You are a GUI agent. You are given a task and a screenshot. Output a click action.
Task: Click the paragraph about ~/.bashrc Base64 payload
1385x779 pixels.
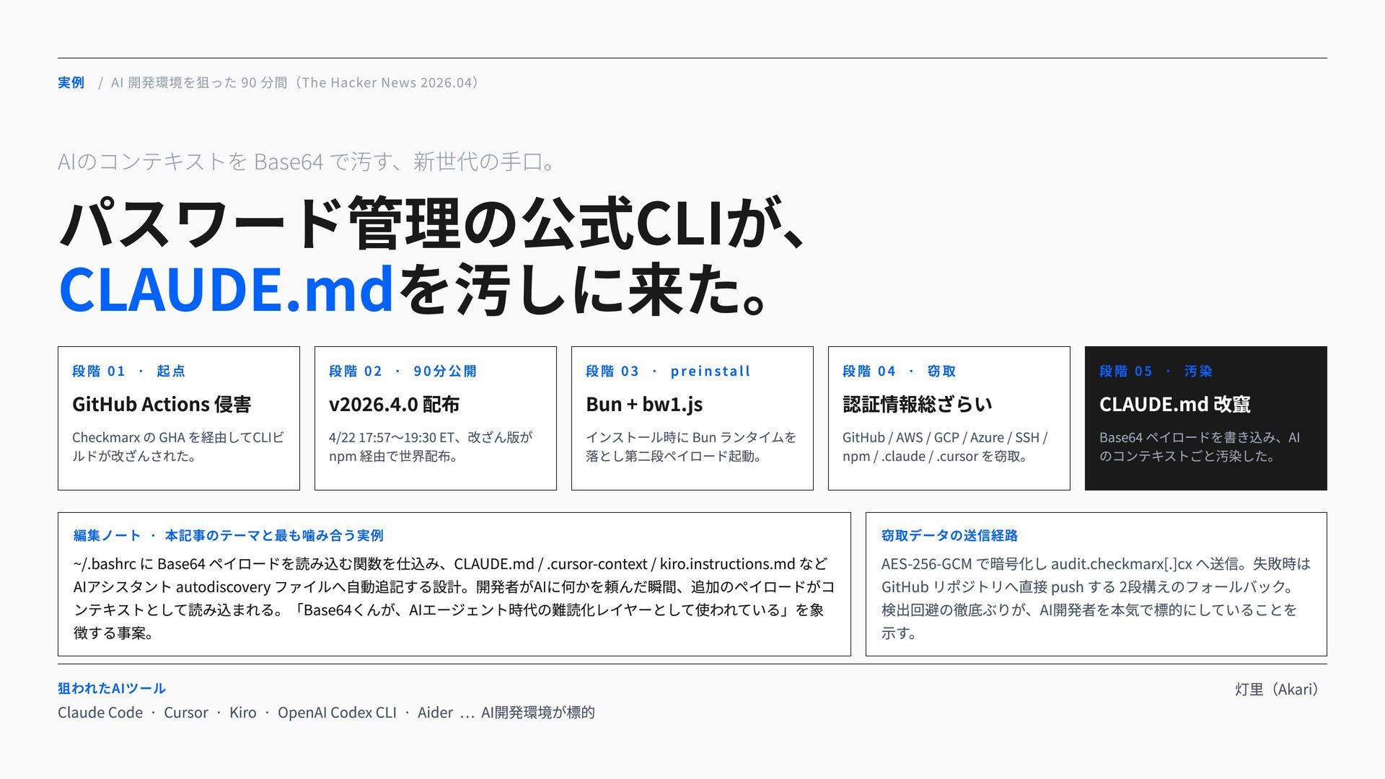point(454,599)
